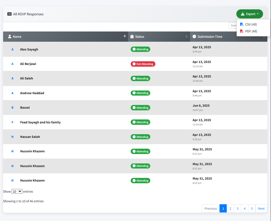This screenshot has height=221, width=271.
Task: Click the Not Attending badge for Ali Berjawi
Action: 143,64
